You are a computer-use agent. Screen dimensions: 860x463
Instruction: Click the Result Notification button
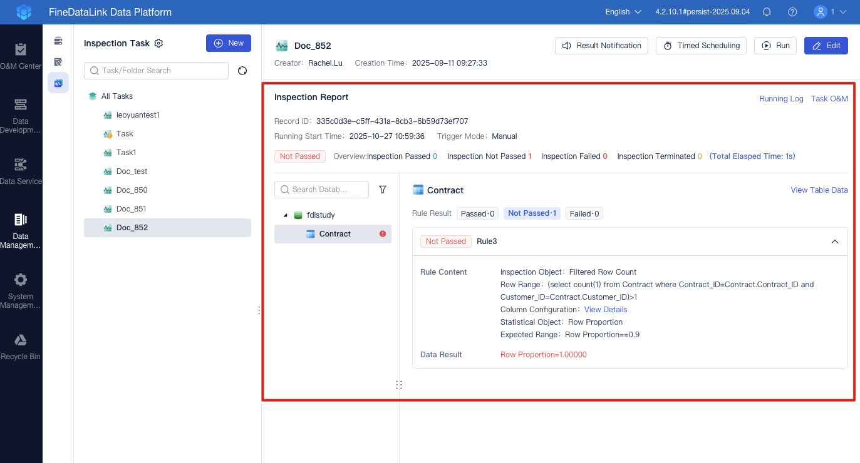[601, 46]
